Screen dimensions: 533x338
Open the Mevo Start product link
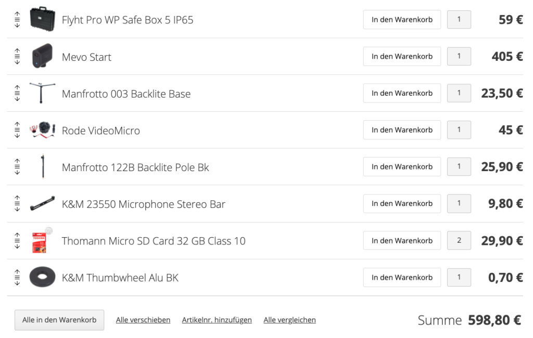(86, 57)
